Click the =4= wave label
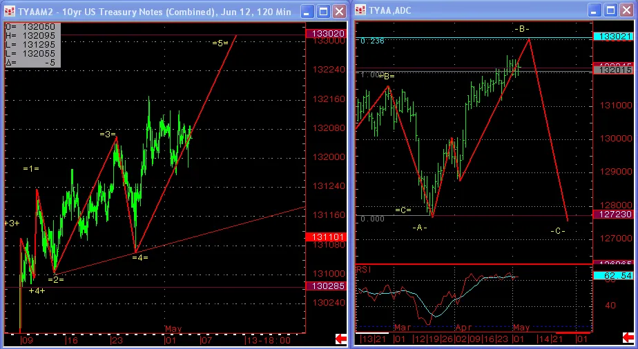This screenshot has height=349, width=638. coord(139,257)
